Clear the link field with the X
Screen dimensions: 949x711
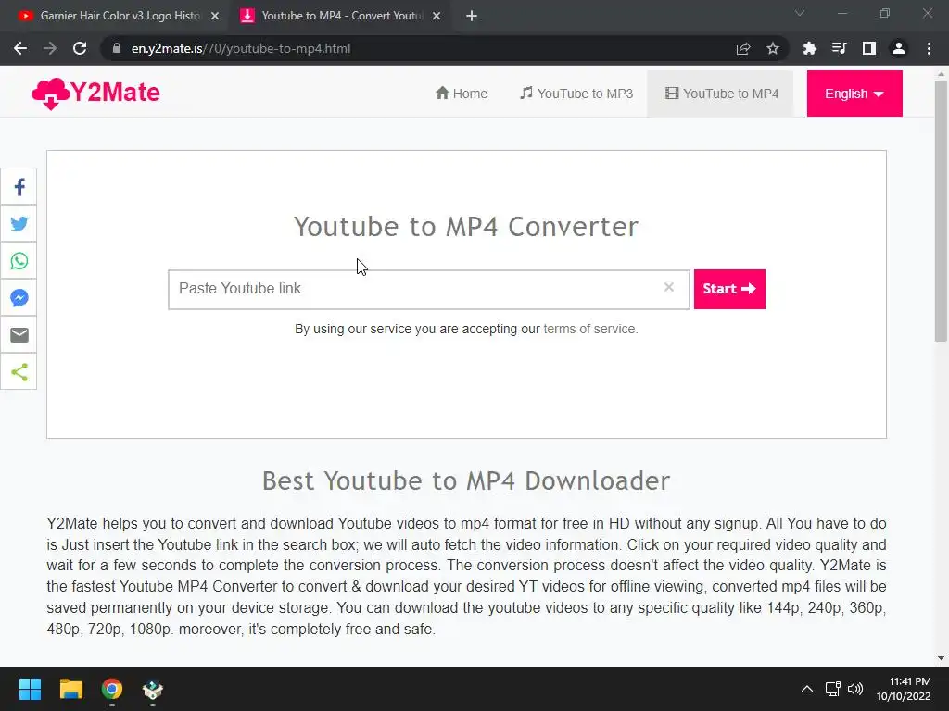coord(669,287)
